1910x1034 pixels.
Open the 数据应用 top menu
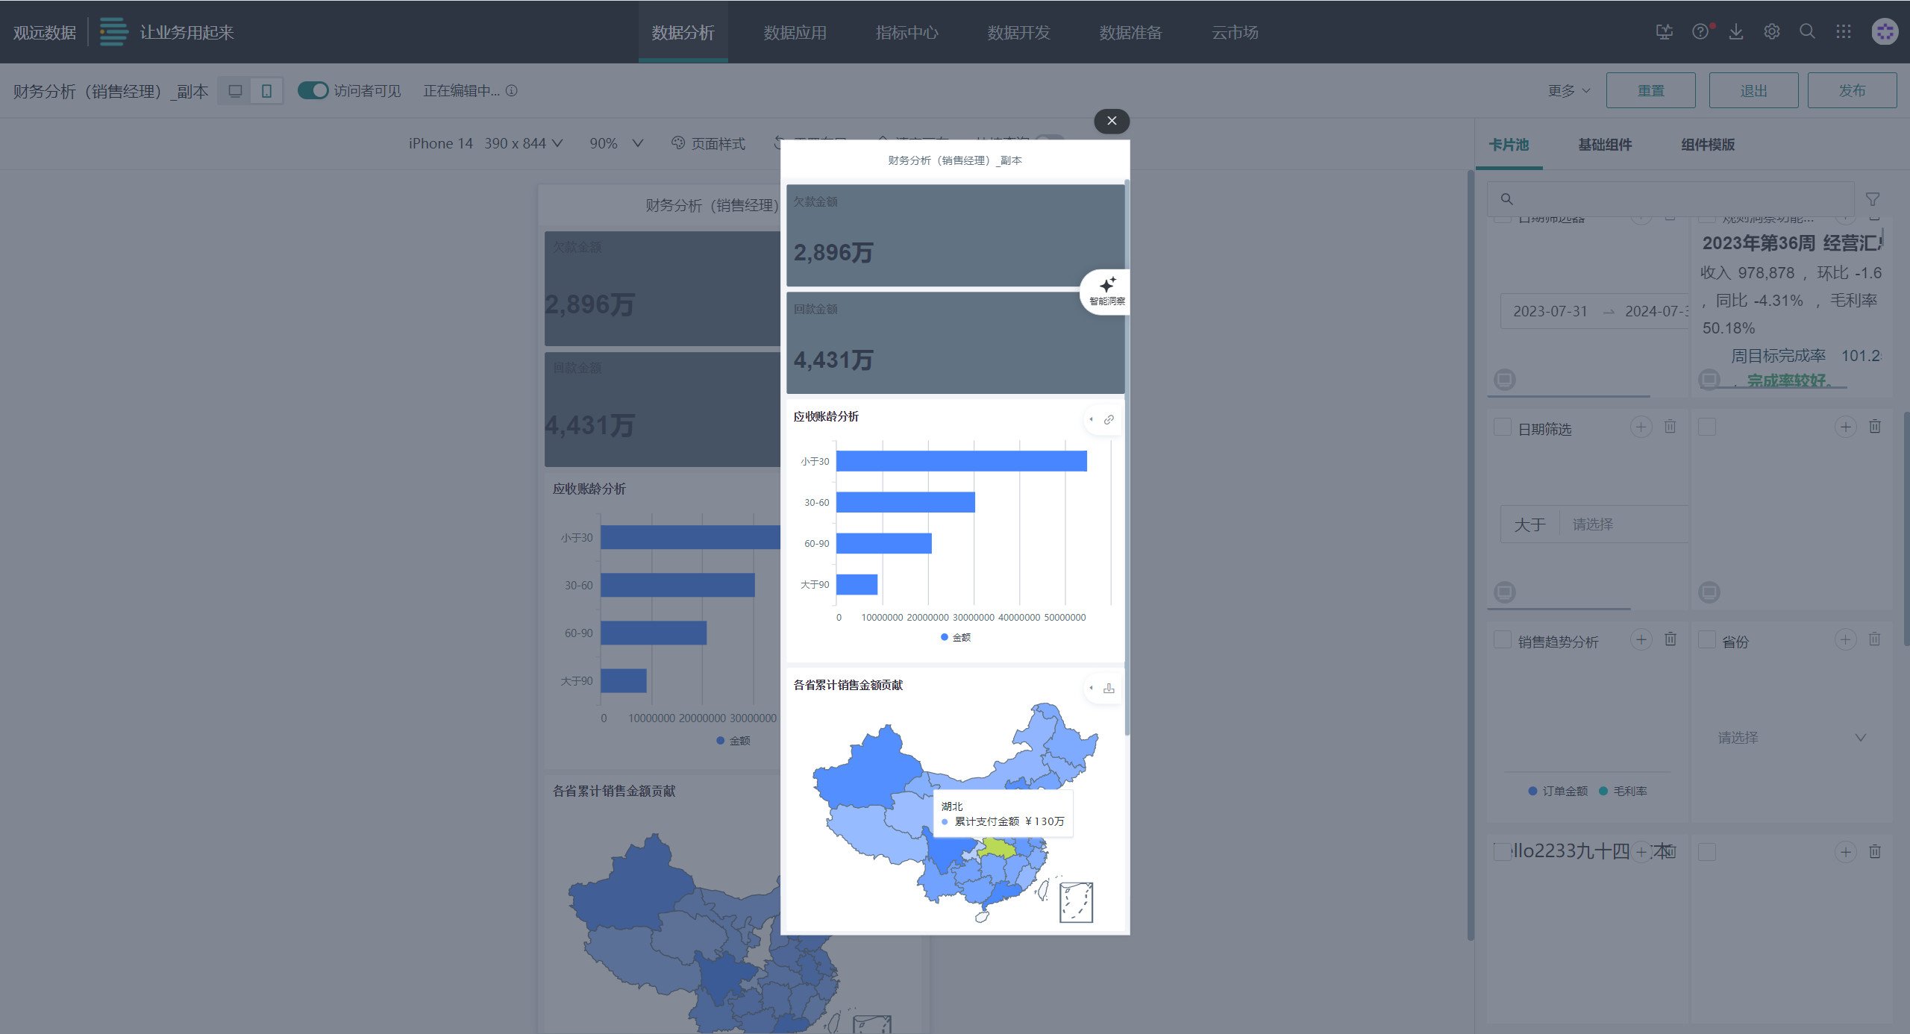795,32
